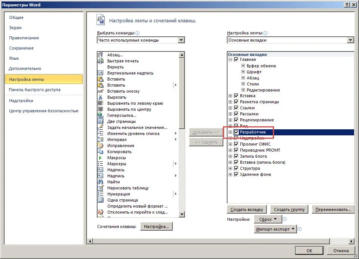Click the Вырезать scissors icon
The width and height of the screenshot is (359, 259).
coord(100,97)
